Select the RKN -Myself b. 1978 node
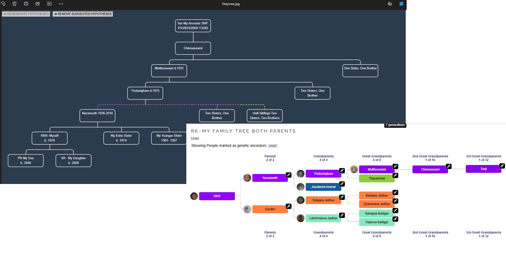506x272 pixels. pyautogui.click(x=50, y=138)
